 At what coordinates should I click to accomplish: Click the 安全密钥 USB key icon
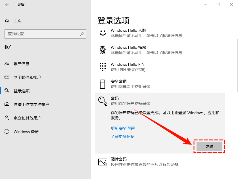pos(103,84)
